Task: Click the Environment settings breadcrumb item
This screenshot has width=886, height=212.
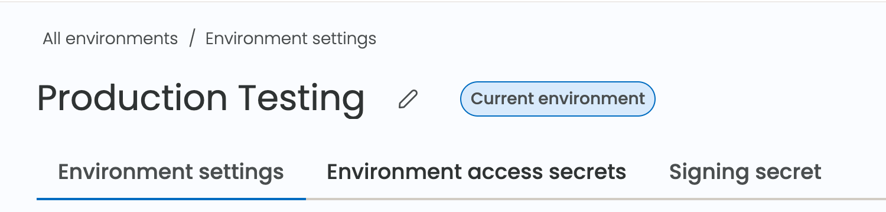Action: click(x=291, y=39)
